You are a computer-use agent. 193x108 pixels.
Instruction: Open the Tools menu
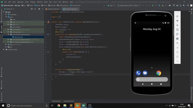click(x=55, y=2)
